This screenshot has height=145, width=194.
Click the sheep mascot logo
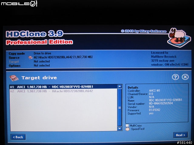[x=179, y=37]
